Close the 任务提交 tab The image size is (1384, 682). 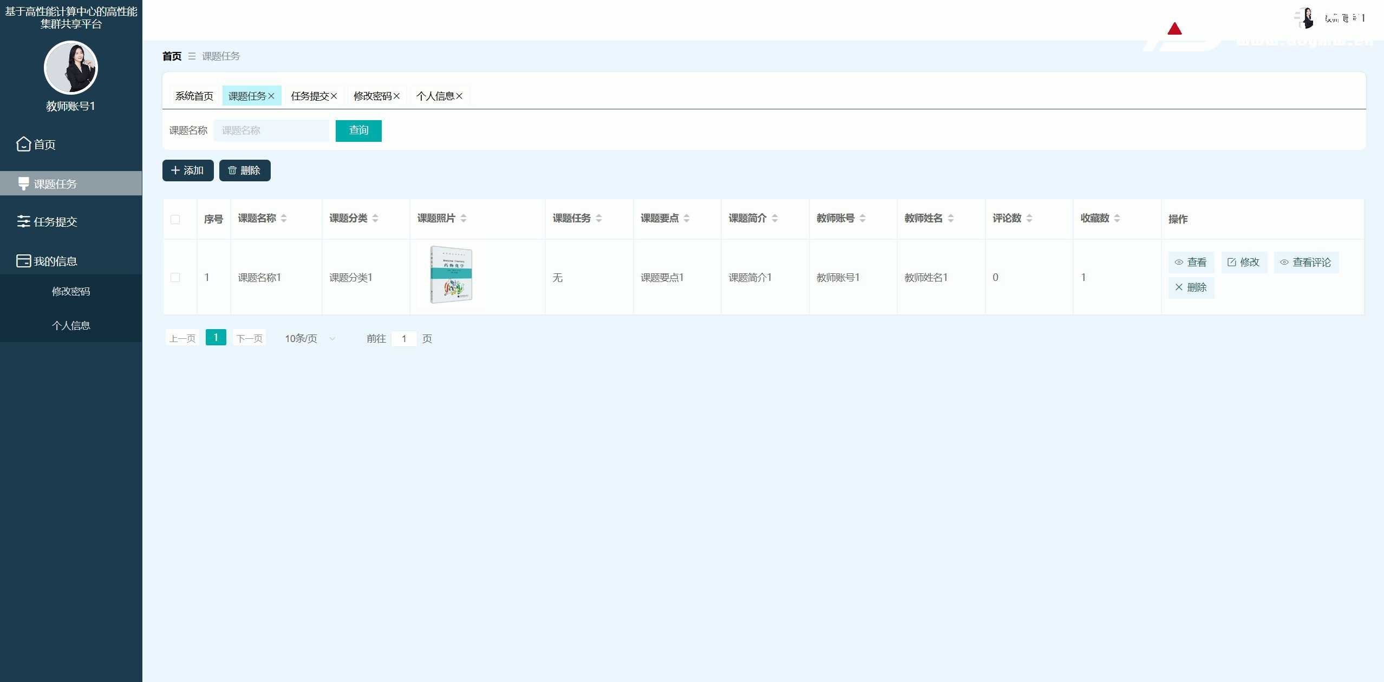pyautogui.click(x=334, y=96)
